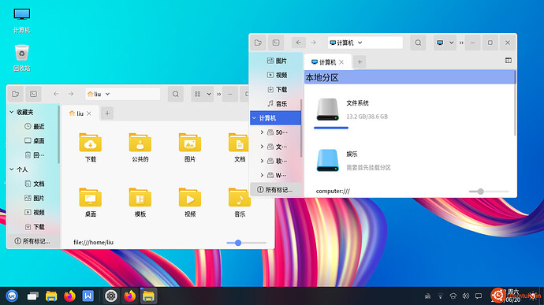Open the 下载 folder
This screenshot has width=544, height=305.
(x=90, y=147)
